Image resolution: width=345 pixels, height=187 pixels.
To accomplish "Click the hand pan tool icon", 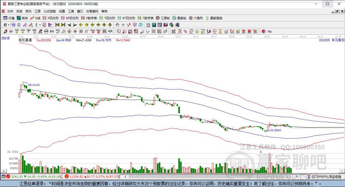I will coord(117,25).
